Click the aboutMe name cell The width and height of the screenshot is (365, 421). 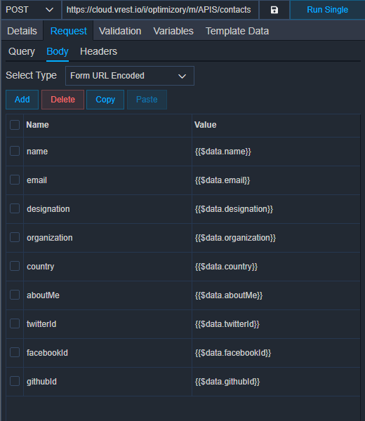coord(107,295)
